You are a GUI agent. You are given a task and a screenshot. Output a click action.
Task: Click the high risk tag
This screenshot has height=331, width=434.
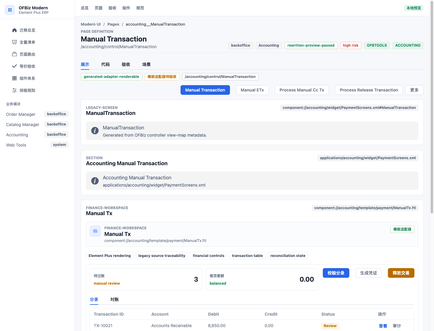pos(351,45)
